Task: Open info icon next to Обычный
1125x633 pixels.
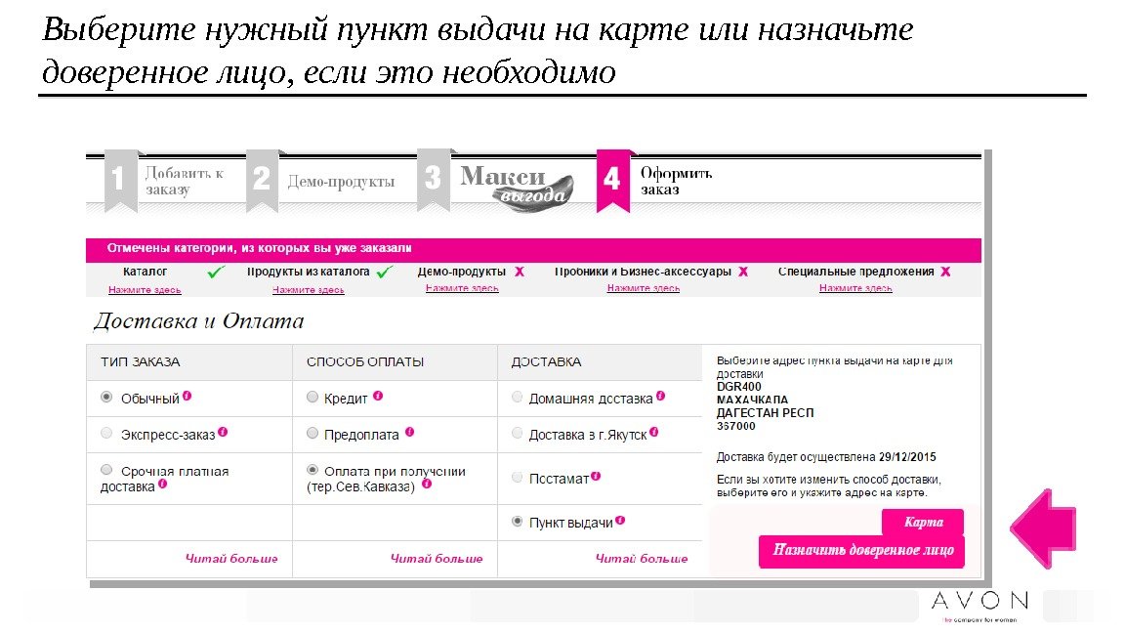Action: [187, 396]
